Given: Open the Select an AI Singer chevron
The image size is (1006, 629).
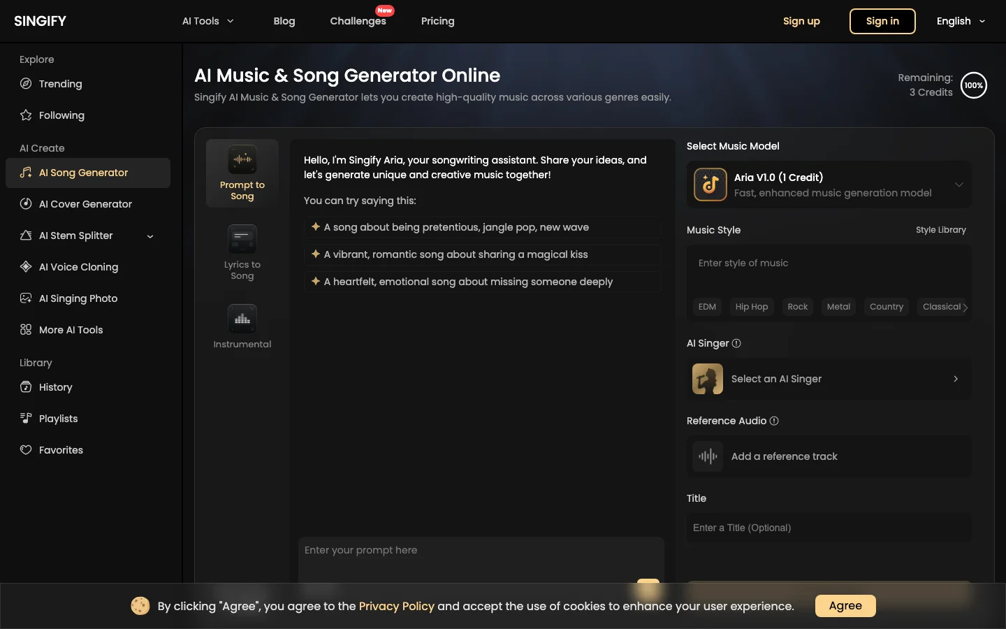Looking at the screenshot, I should (956, 379).
